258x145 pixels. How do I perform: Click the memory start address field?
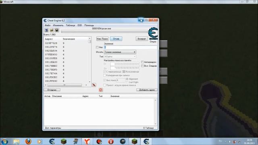coord(125,64)
